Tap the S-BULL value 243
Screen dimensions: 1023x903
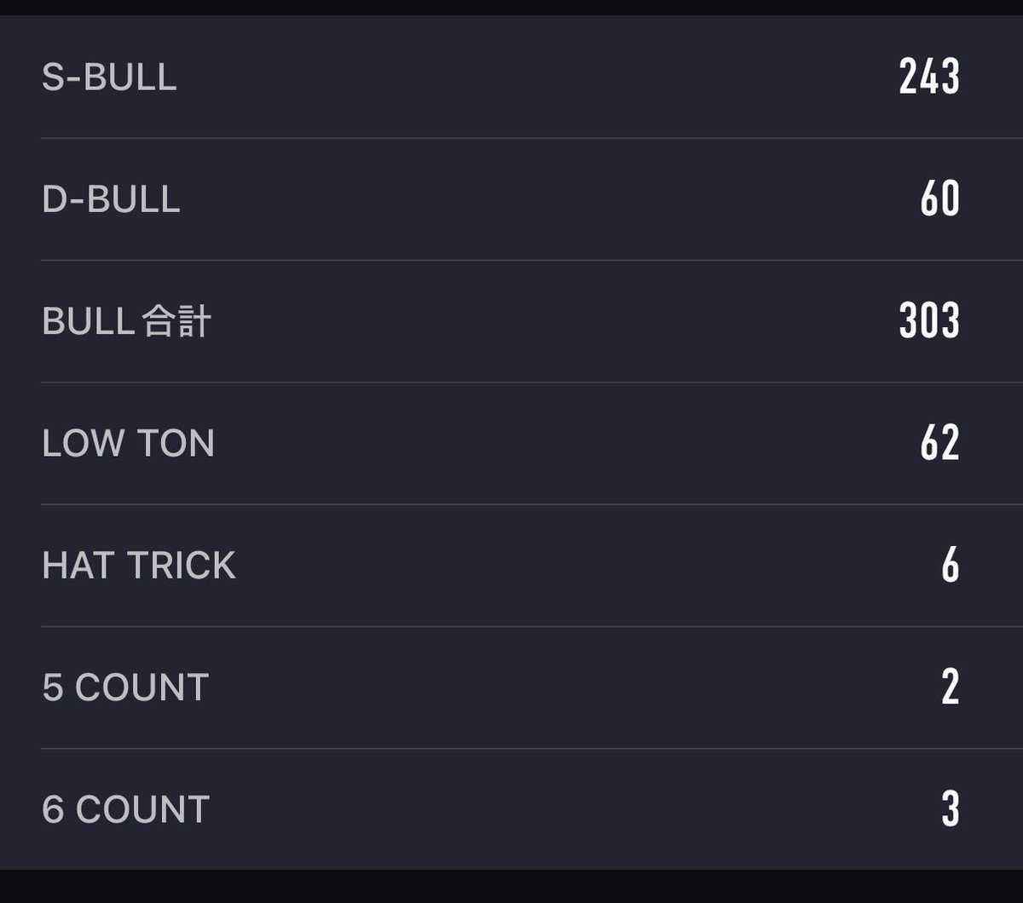coord(929,78)
